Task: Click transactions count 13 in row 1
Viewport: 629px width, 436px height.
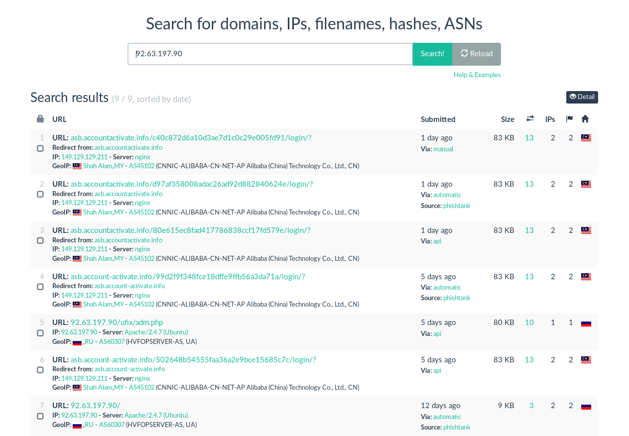Action: tap(529, 138)
